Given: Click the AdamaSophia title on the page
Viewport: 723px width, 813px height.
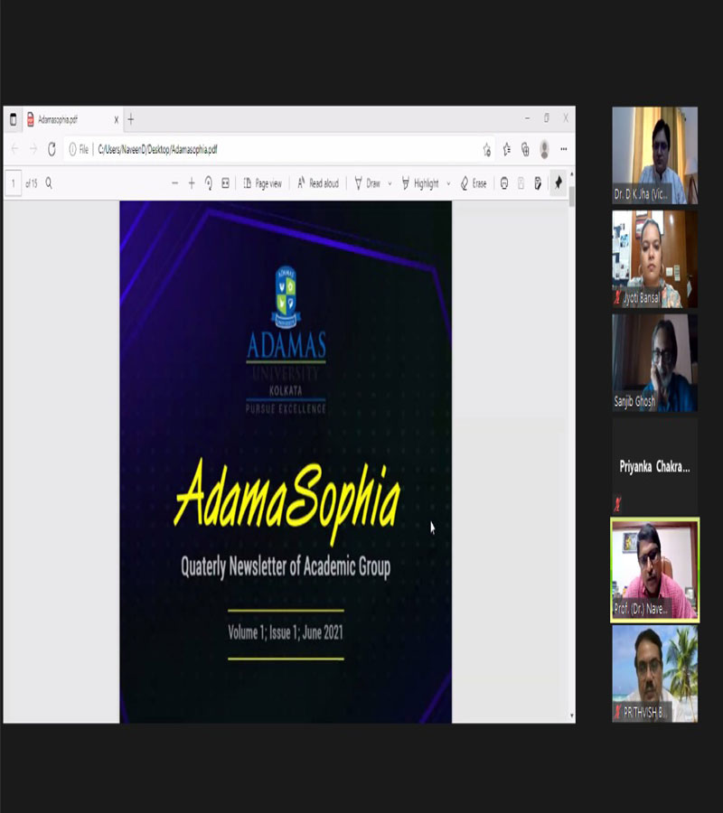Looking at the screenshot, I should 286,500.
